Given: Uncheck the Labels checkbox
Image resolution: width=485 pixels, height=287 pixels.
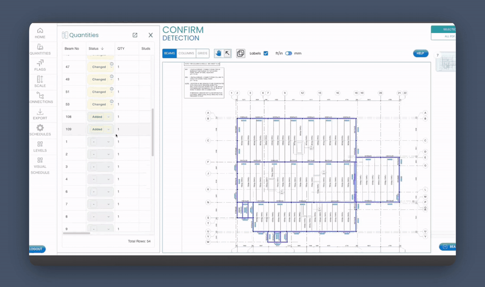Looking at the screenshot, I should (x=266, y=53).
